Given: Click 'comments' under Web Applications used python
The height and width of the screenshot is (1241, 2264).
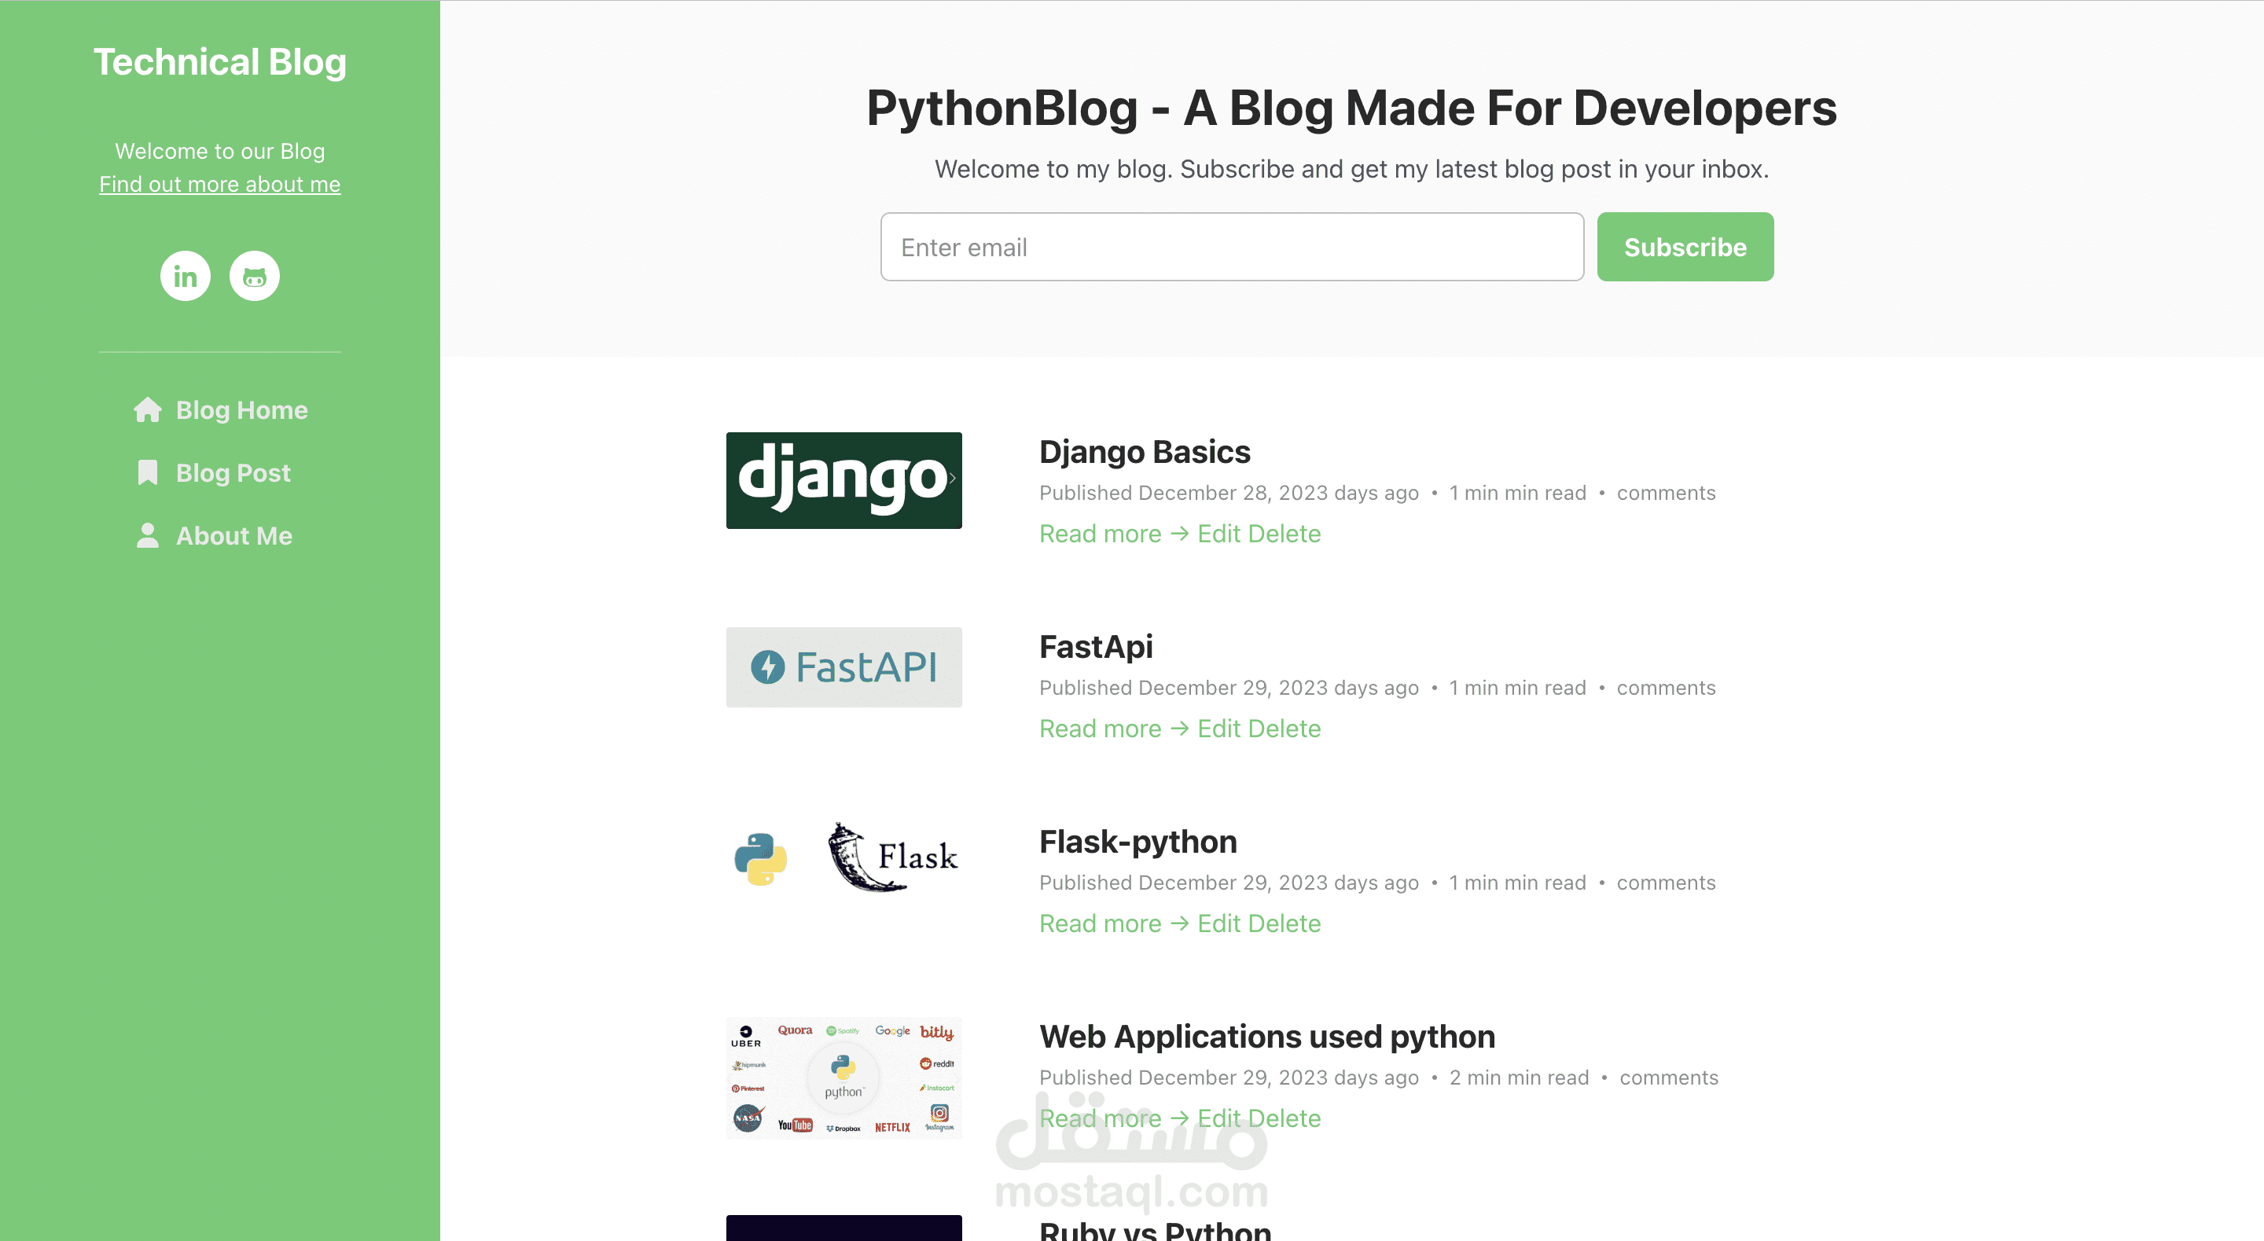Looking at the screenshot, I should [1669, 1078].
